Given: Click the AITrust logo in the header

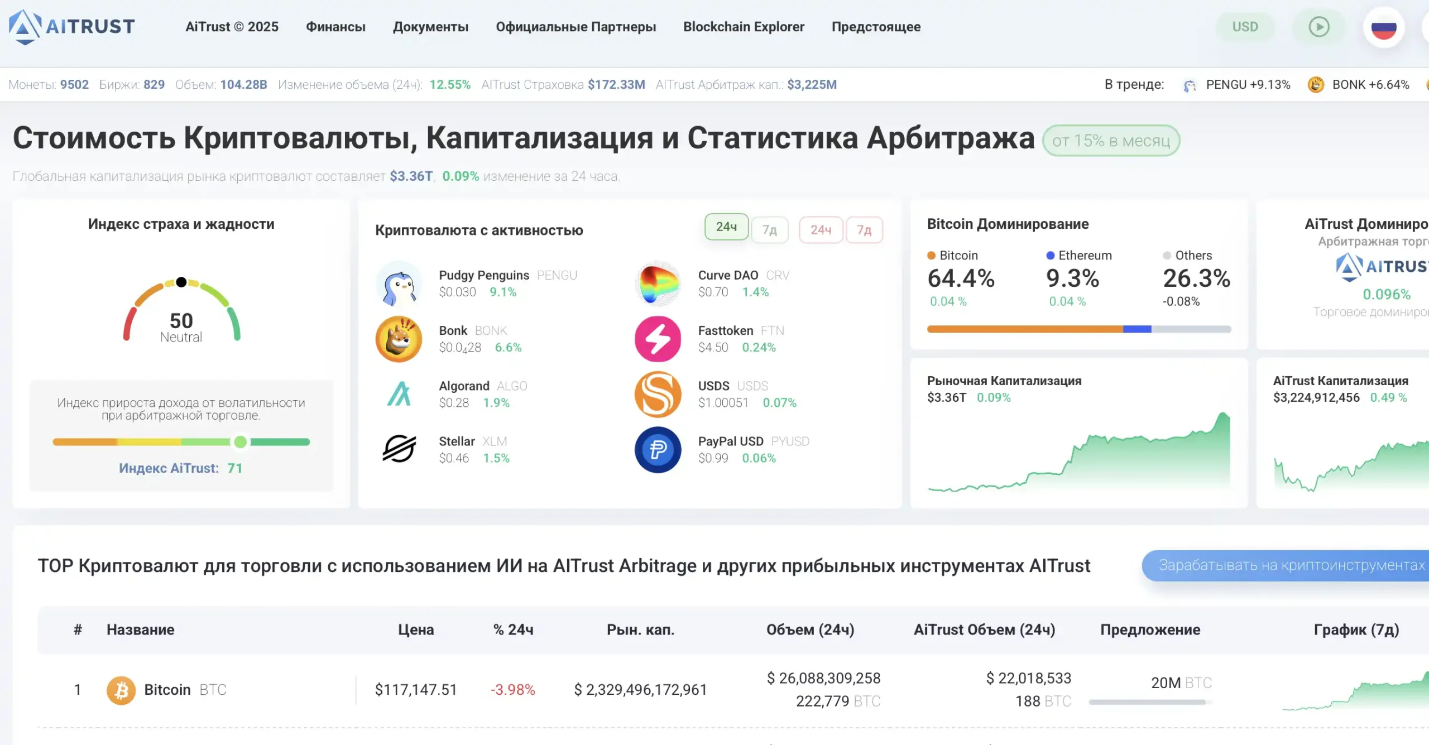Looking at the screenshot, I should [71, 26].
